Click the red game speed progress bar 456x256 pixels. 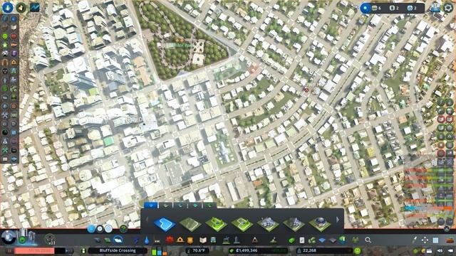pyautogui.click(x=34, y=250)
